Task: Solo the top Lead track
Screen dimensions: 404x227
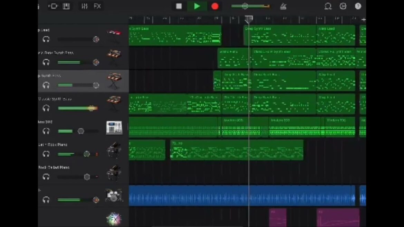Action: click(x=46, y=39)
